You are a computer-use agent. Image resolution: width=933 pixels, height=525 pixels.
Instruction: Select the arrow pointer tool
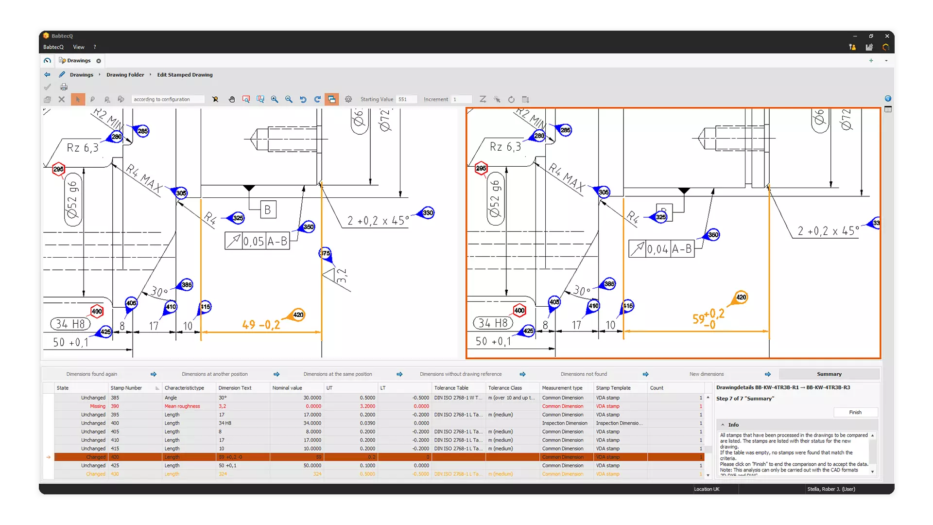(x=78, y=99)
